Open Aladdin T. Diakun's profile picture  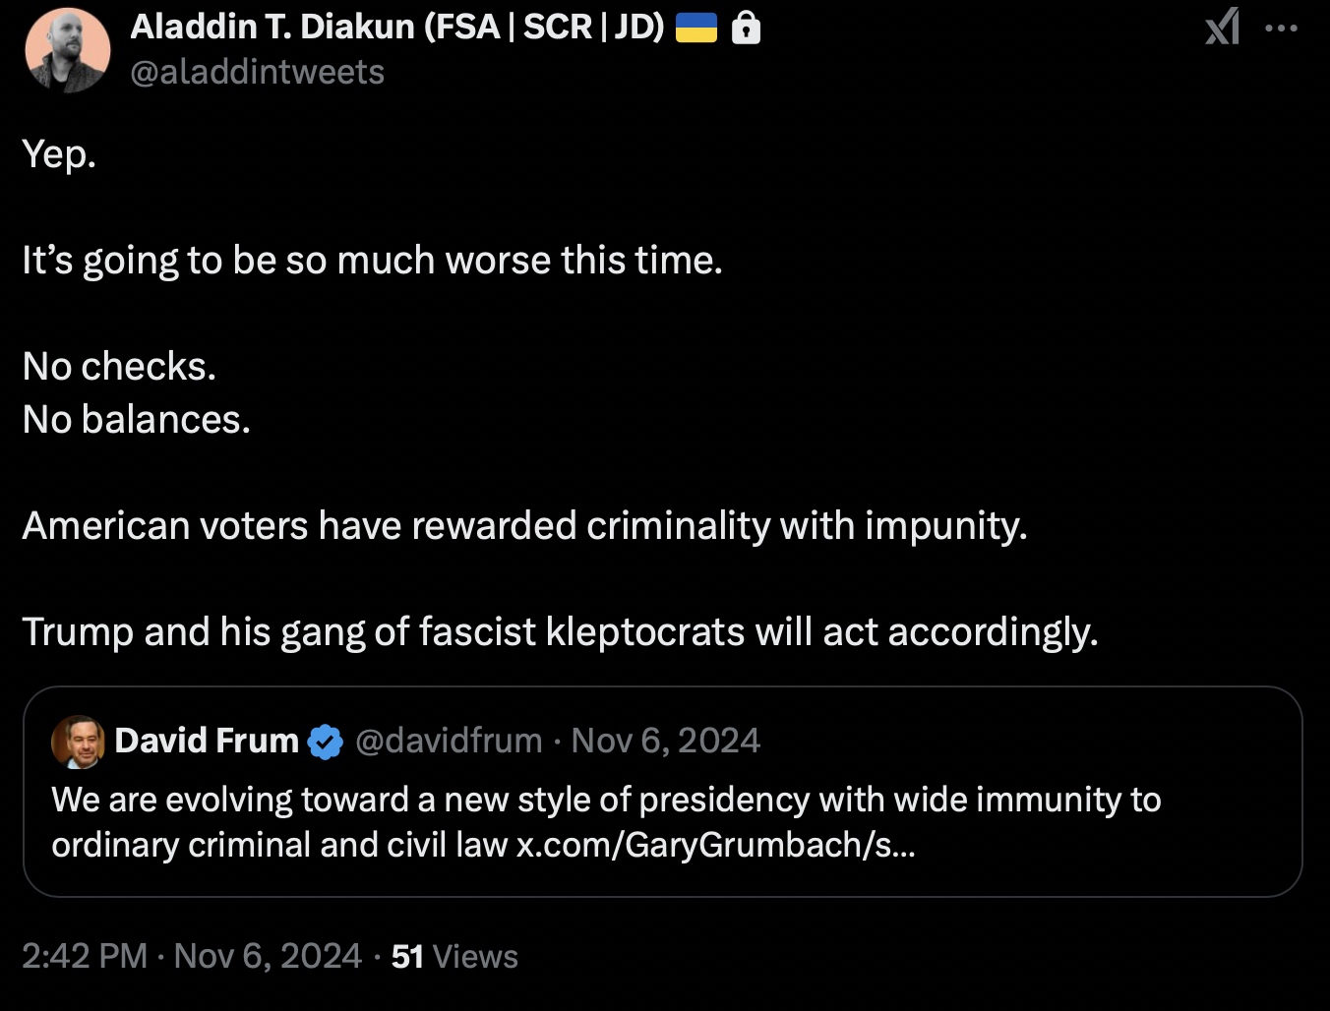click(x=67, y=50)
